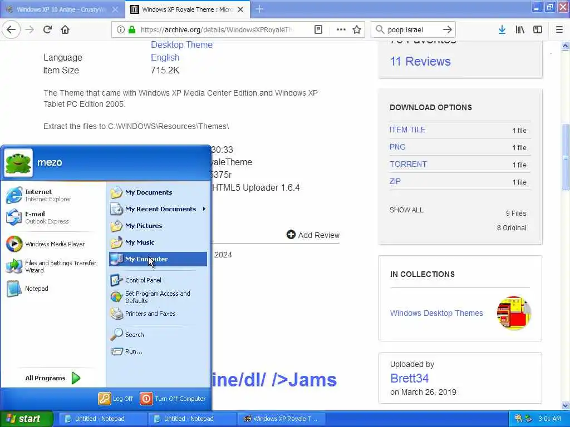Screen dimensions: 570x427
Task: Expand My Recent Documents submenu arrow
Action: coord(204,209)
